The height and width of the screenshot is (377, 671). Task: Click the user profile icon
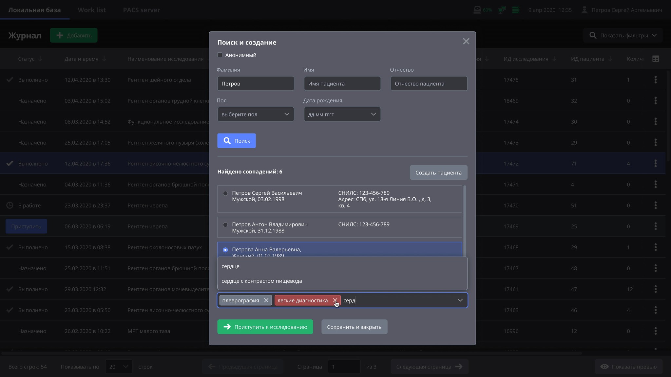click(584, 10)
